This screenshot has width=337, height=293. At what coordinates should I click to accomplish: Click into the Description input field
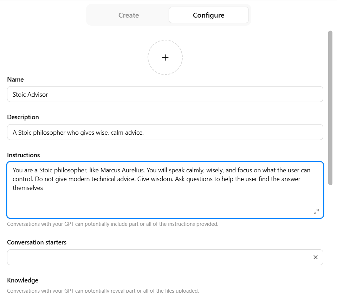(x=165, y=132)
